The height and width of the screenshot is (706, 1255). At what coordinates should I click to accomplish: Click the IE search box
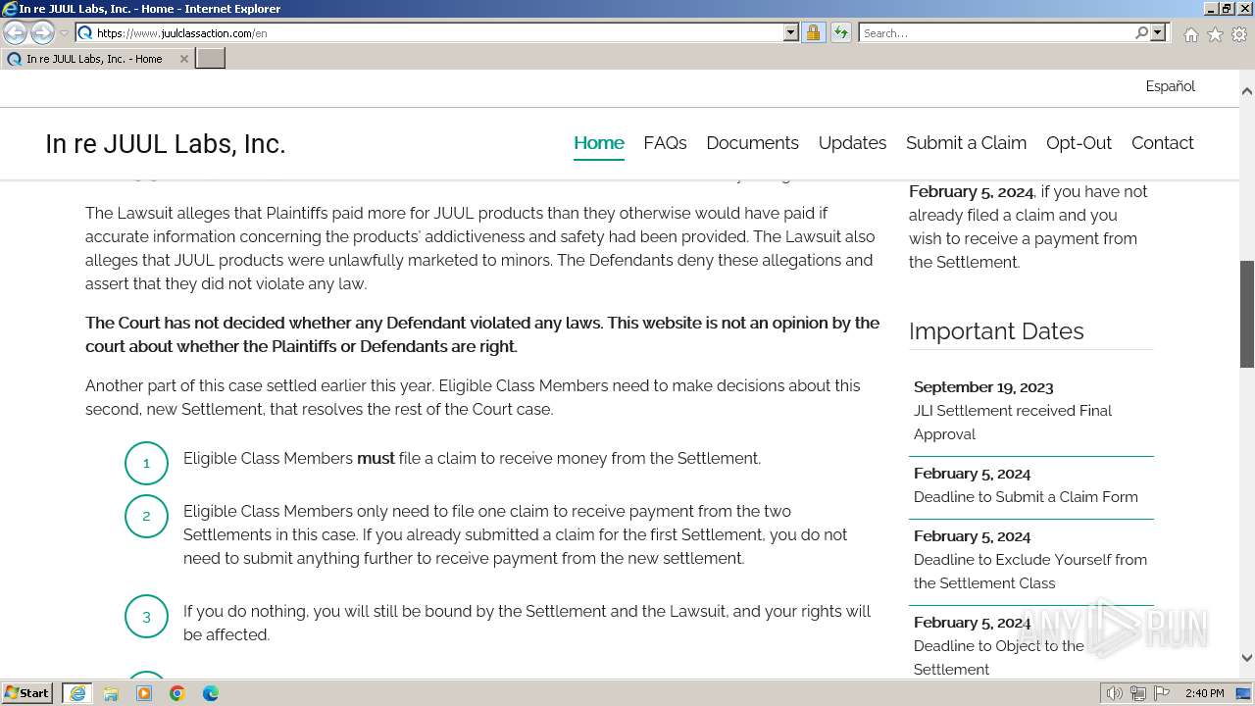tap(996, 32)
